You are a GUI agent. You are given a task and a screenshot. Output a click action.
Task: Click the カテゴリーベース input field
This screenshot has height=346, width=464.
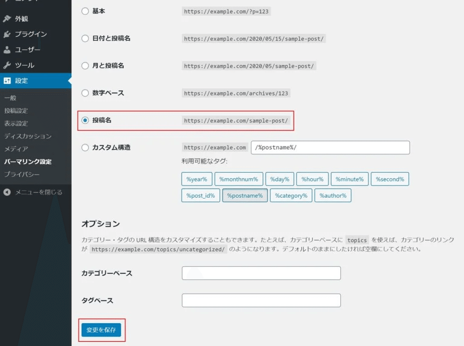[x=261, y=273]
